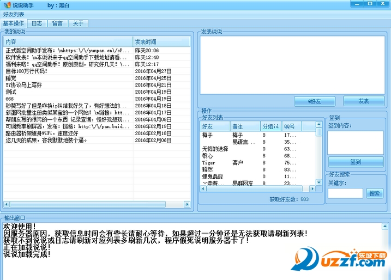Click the 发表时间 column header
The image size is (391, 280).
tap(161, 41)
